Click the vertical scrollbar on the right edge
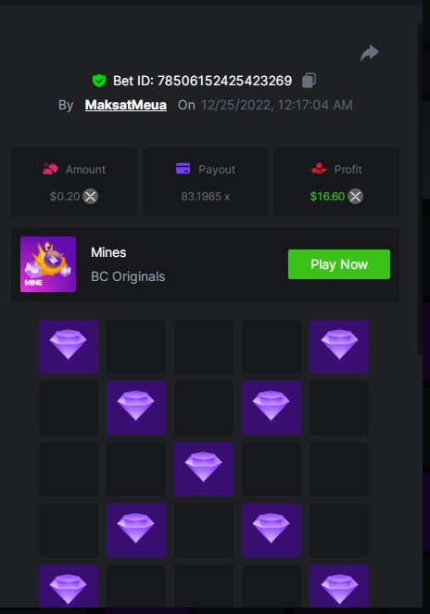This screenshot has width=430, height=614. click(420, 189)
